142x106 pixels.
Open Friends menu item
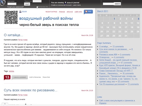tap(62, 12)
